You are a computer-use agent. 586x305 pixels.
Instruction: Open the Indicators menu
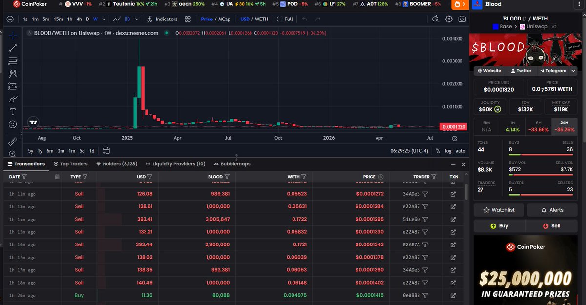pyautogui.click(x=163, y=19)
